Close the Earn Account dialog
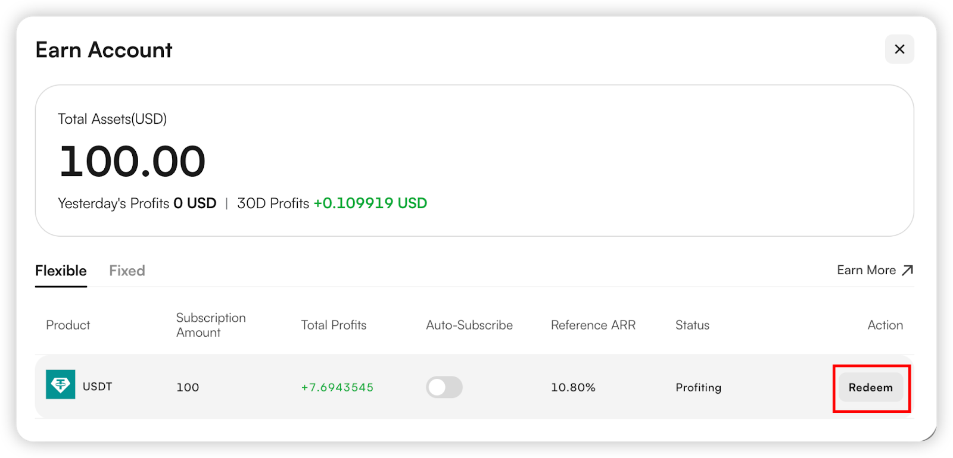This screenshot has width=953, height=458. coord(899,49)
